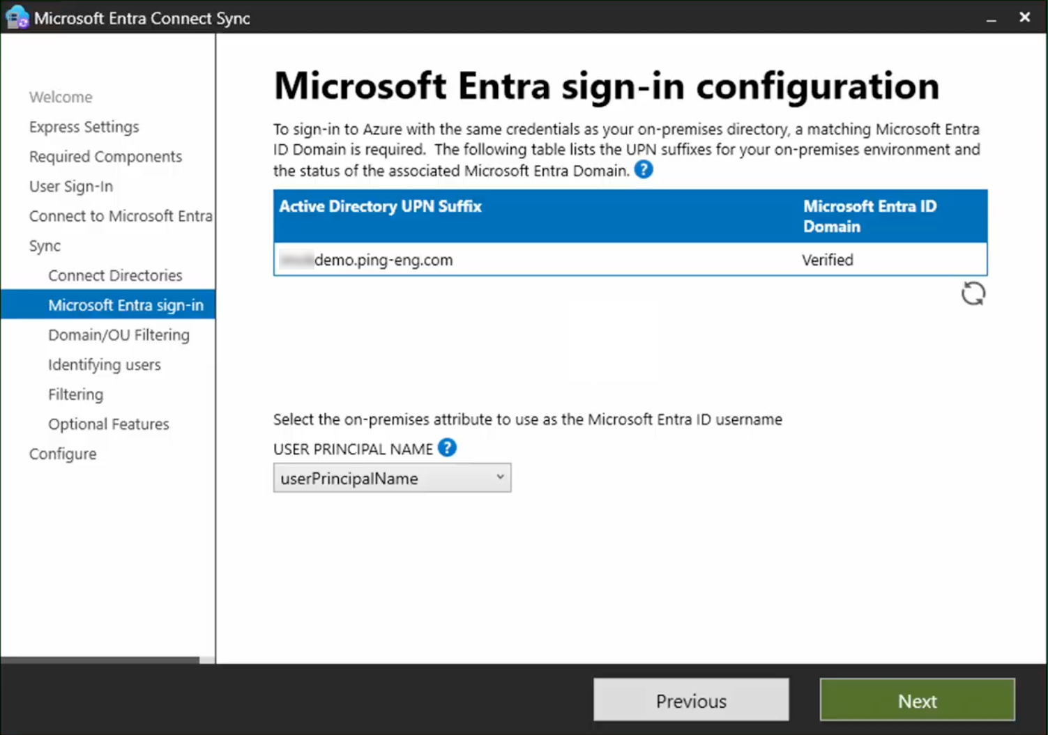Open the Sync section

[x=44, y=245]
